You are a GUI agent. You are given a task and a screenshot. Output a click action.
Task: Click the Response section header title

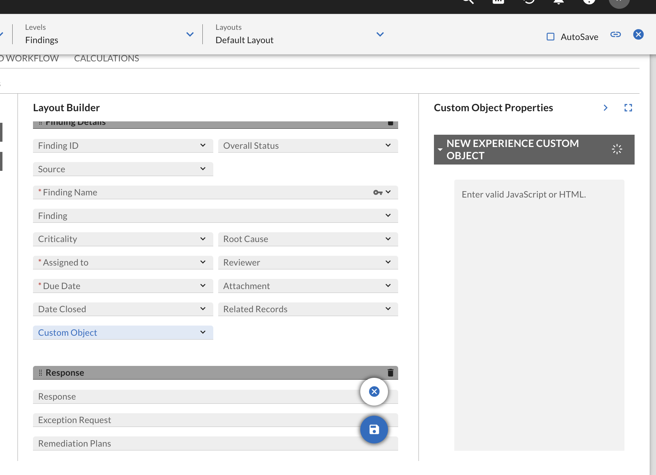[65, 373]
